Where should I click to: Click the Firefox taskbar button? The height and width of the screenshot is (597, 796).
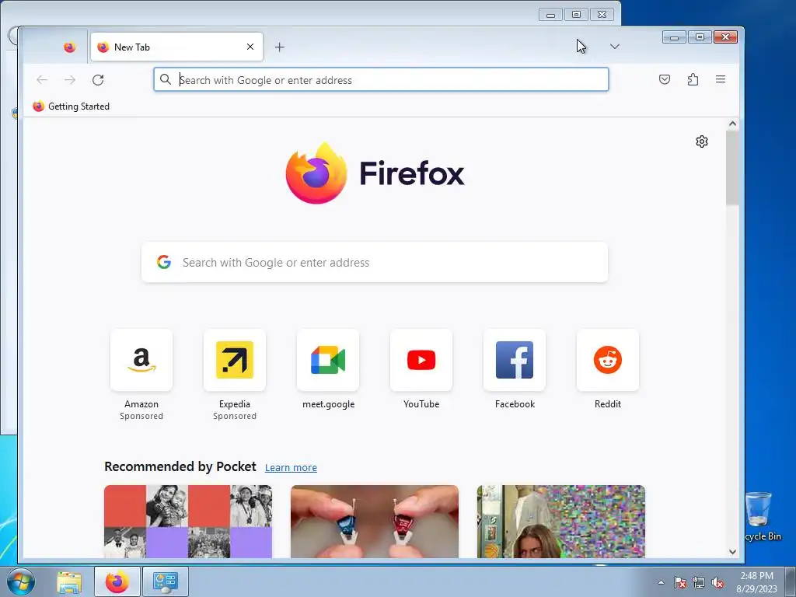(x=117, y=581)
